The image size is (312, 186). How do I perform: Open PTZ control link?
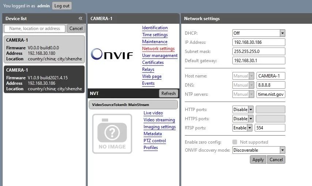tap(155, 141)
